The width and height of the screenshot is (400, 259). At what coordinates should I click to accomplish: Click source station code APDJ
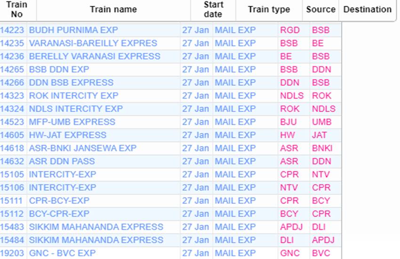pos(291,227)
